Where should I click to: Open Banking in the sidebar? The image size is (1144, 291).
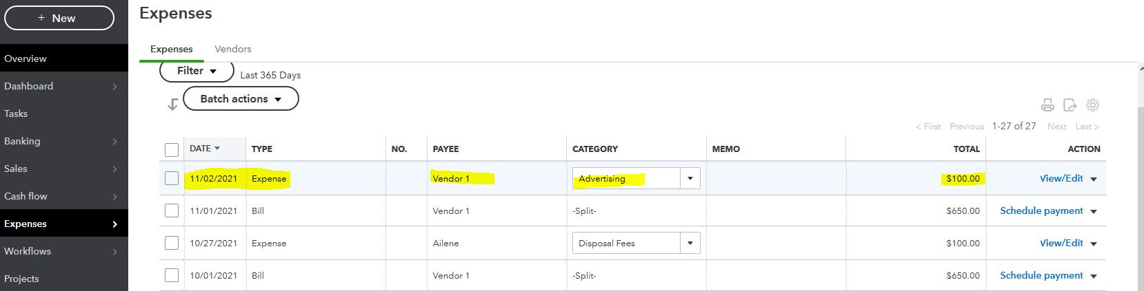point(23,141)
